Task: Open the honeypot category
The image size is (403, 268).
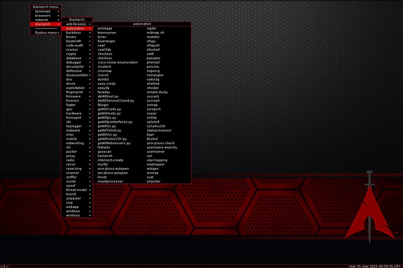Action: pyautogui.click(x=77, y=118)
